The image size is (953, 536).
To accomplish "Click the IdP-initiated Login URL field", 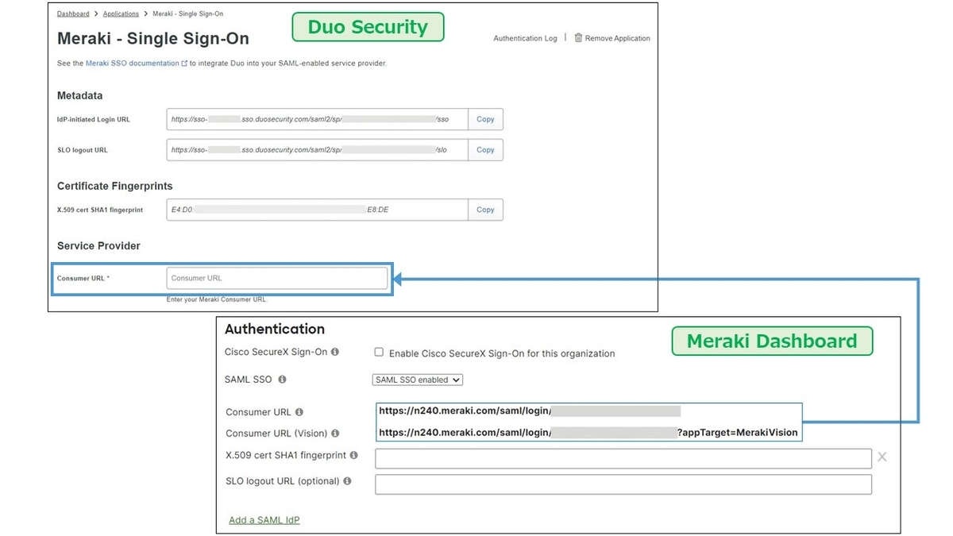I will click(x=318, y=119).
